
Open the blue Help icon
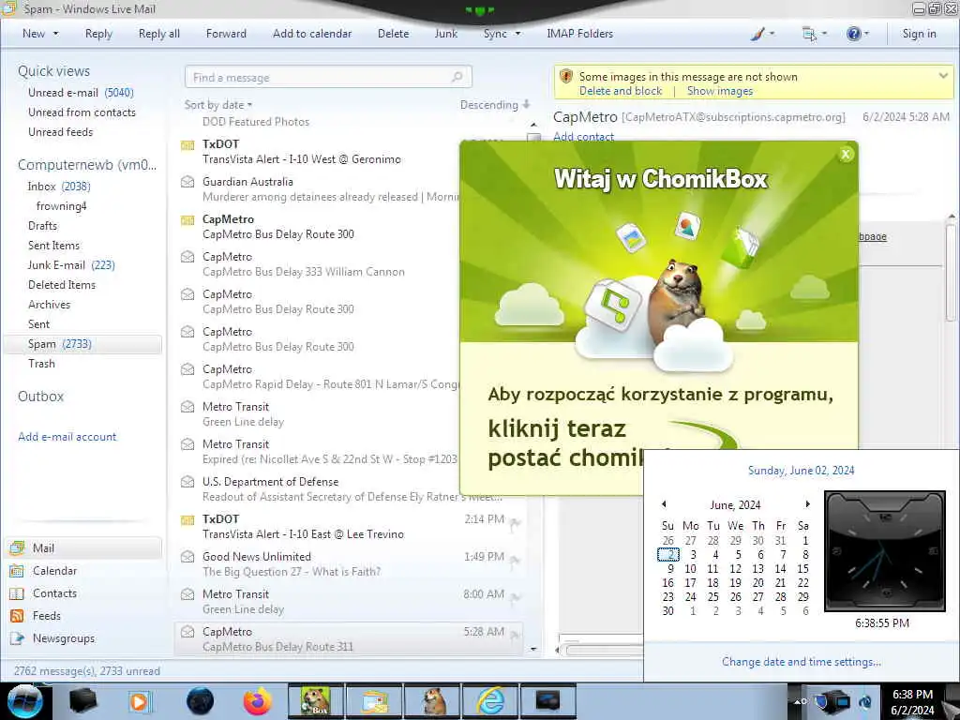pos(853,34)
